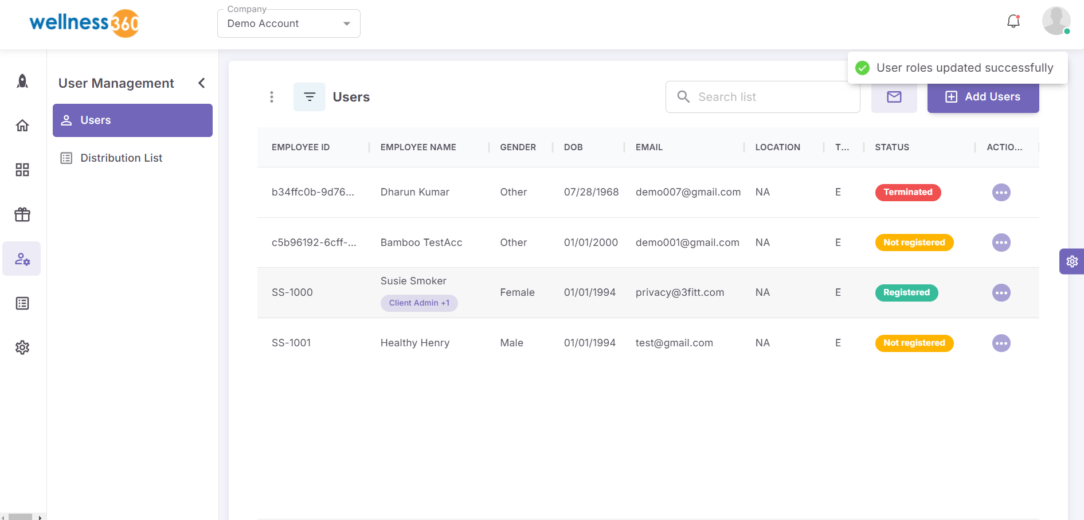Click the Client Admin +1 role badge
This screenshot has height=520, width=1084.
419,303
